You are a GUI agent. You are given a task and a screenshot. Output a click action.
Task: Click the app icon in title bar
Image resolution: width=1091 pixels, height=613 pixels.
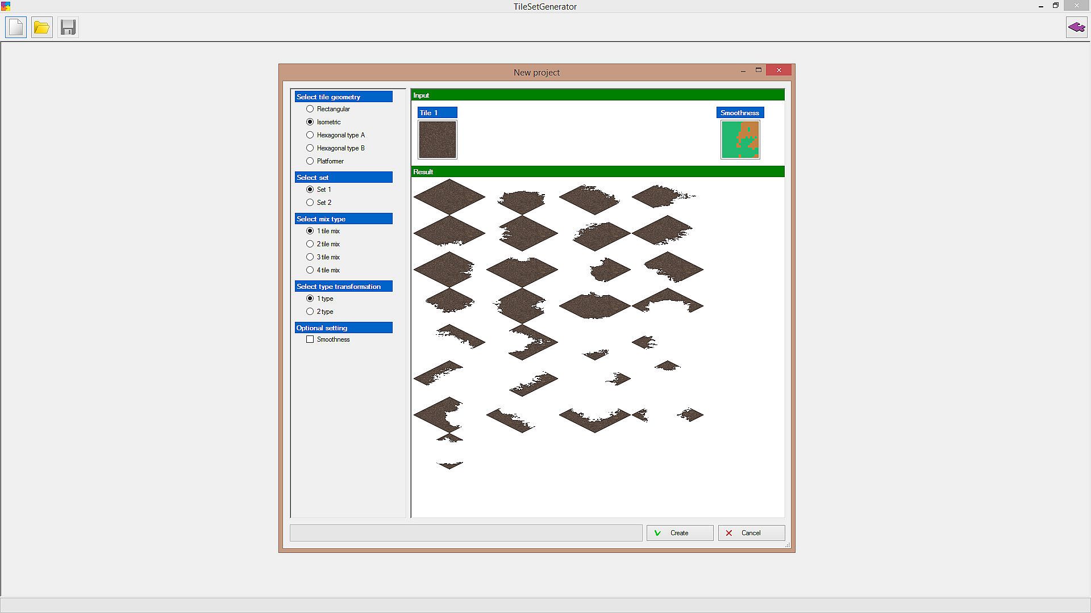click(6, 6)
